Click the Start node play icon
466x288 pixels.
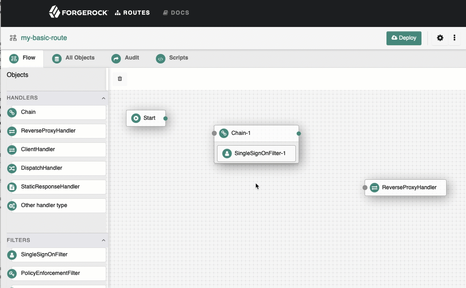click(x=136, y=118)
